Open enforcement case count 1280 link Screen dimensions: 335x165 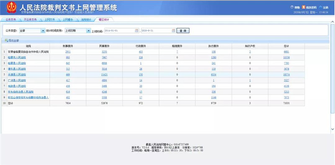point(214,57)
